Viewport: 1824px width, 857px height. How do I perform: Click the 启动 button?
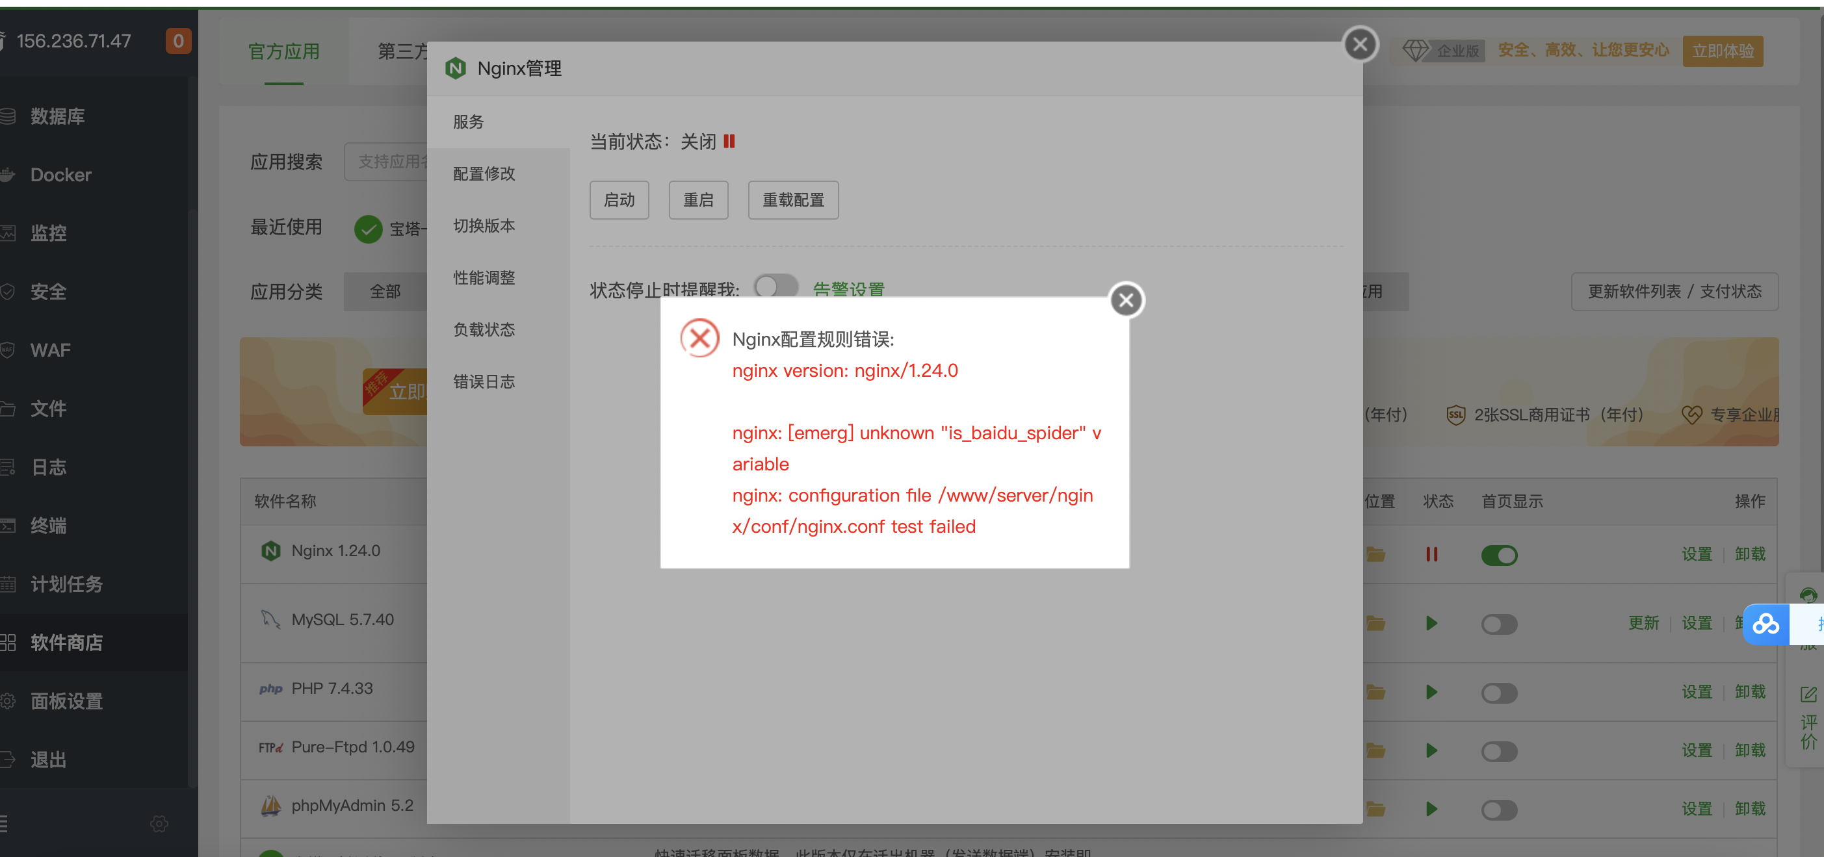619,200
